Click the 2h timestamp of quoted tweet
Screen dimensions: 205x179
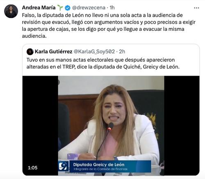tap(122, 52)
